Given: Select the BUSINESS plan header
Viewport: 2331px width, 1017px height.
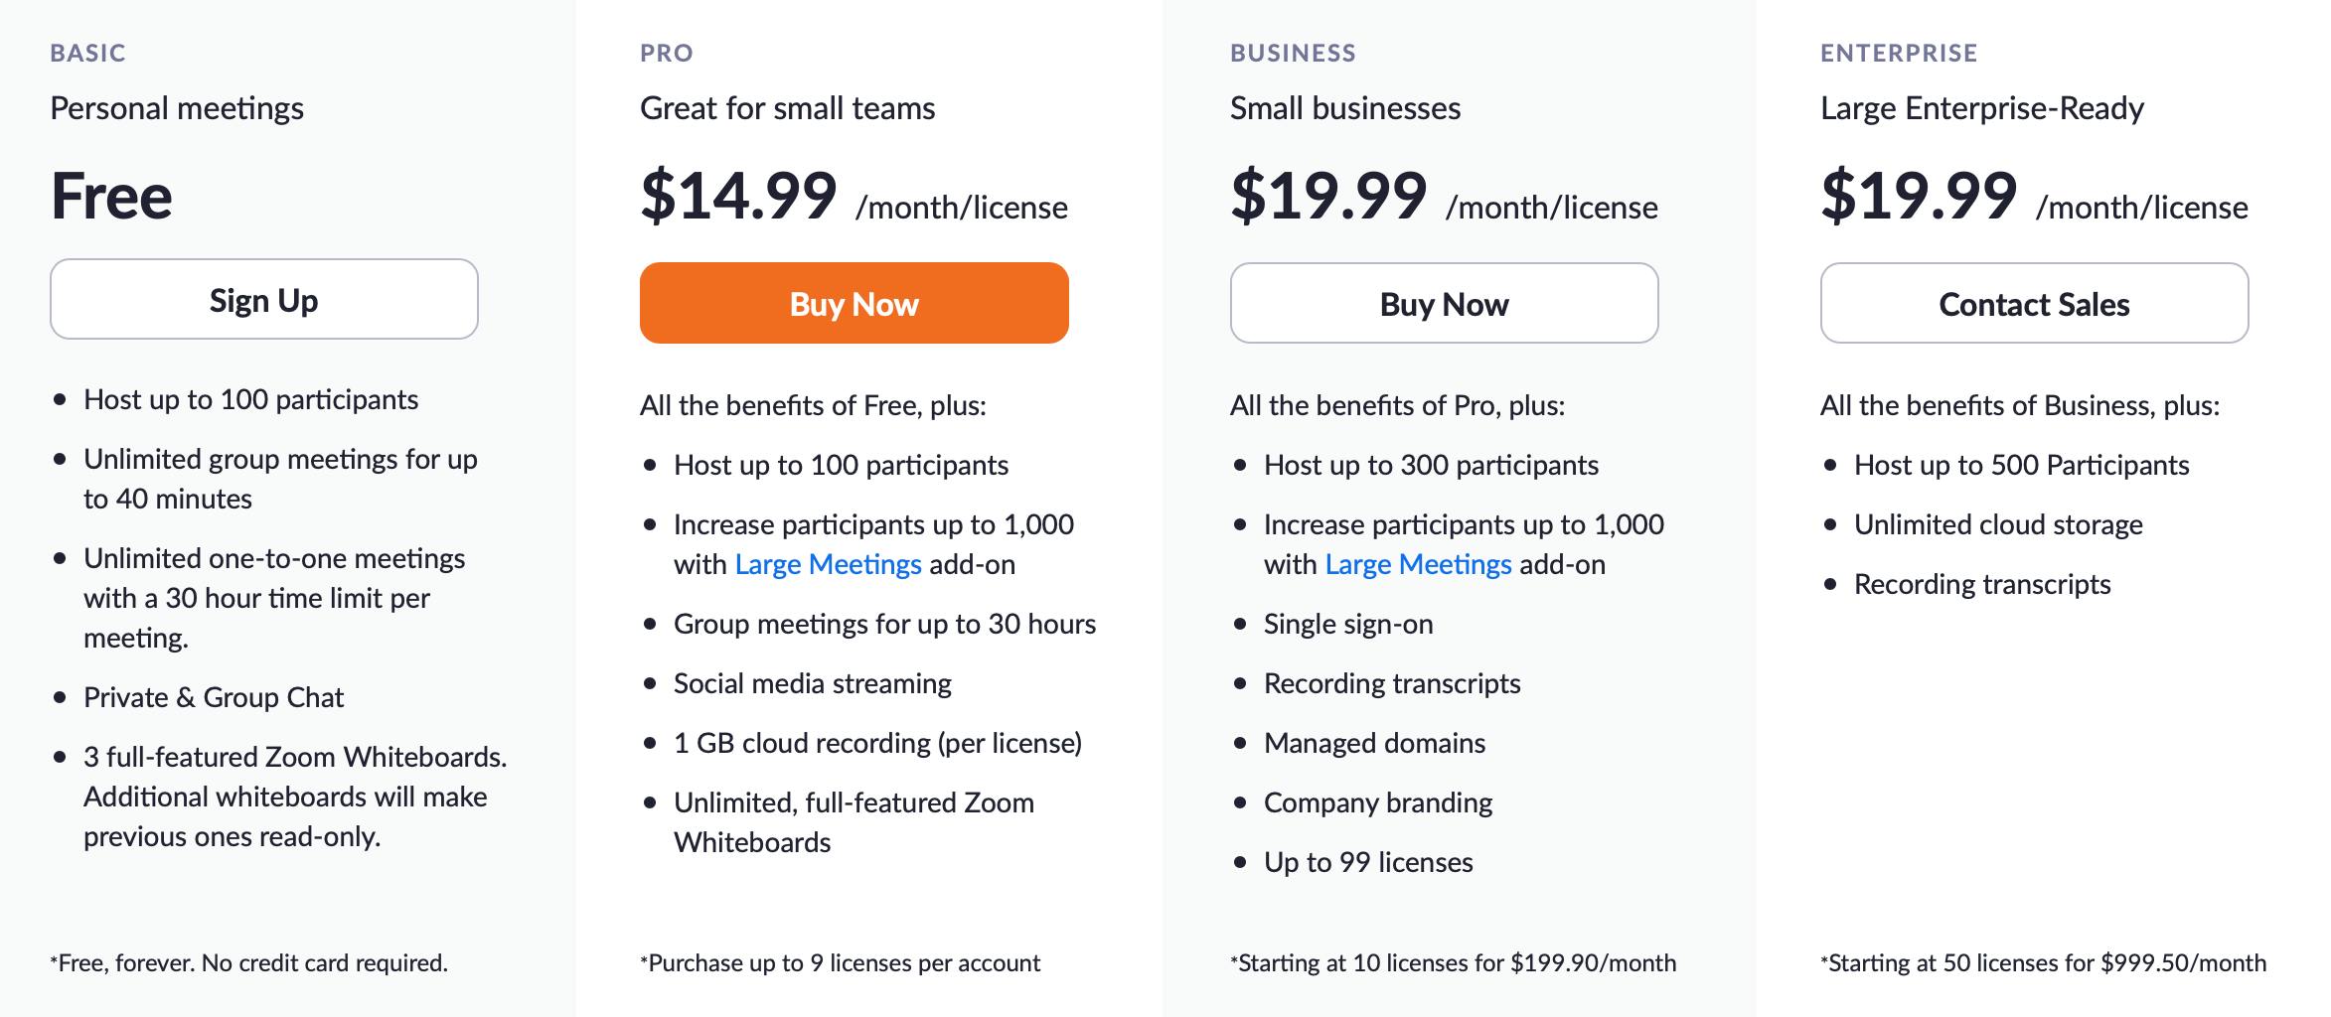Looking at the screenshot, I should click(1292, 54).
